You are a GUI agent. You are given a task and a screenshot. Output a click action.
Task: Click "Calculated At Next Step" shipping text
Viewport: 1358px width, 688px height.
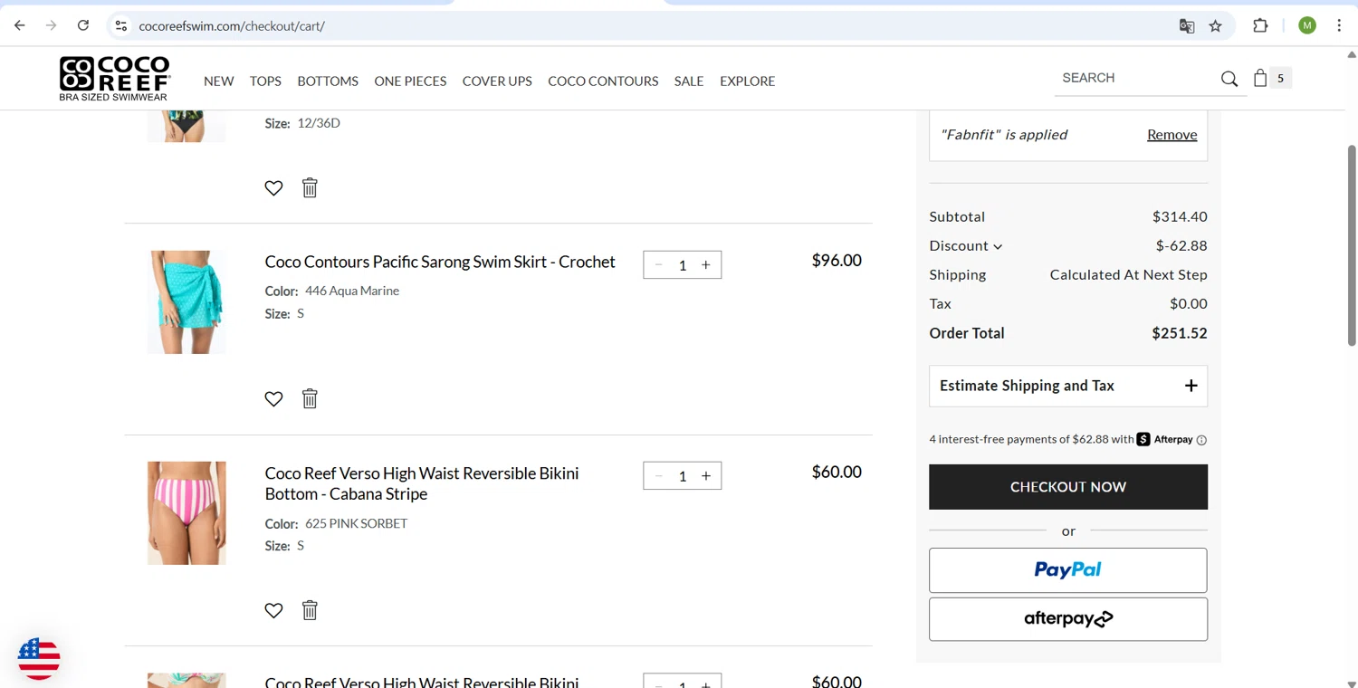[1129, 274]
